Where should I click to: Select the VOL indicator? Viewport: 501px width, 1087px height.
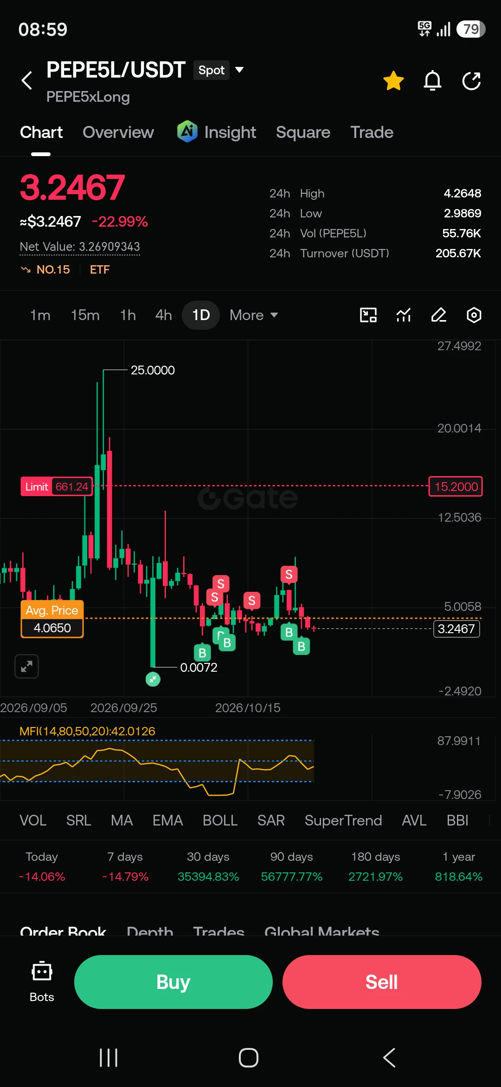[x=33, y=820]
